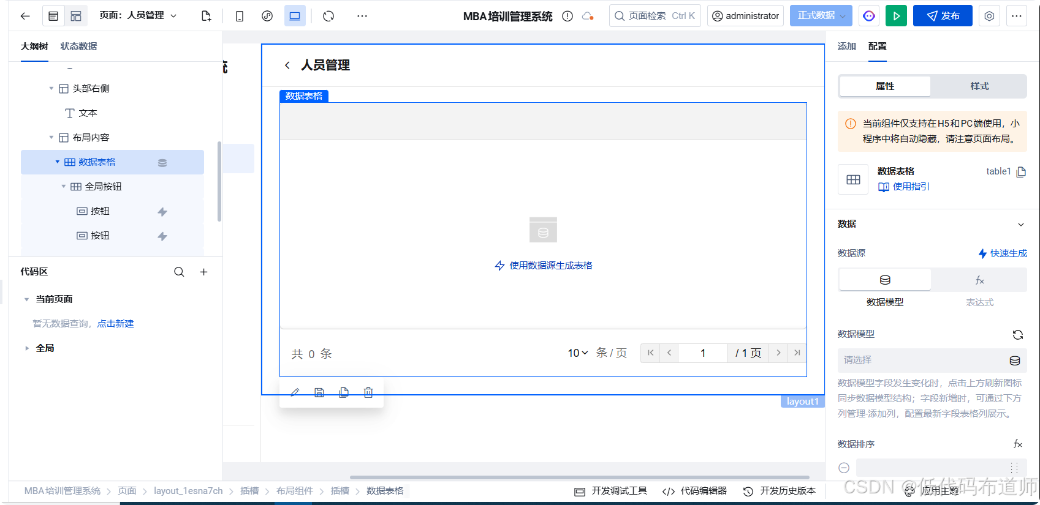Refresh the 数据模型 structure
Image resolution: width=1040 pixels, height=505 pixels.
(x=1018, y=335)
